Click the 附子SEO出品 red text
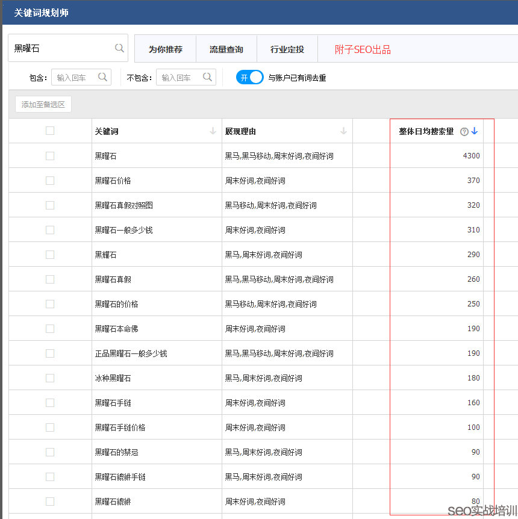518x519 pixels. [x=363, y=49]
